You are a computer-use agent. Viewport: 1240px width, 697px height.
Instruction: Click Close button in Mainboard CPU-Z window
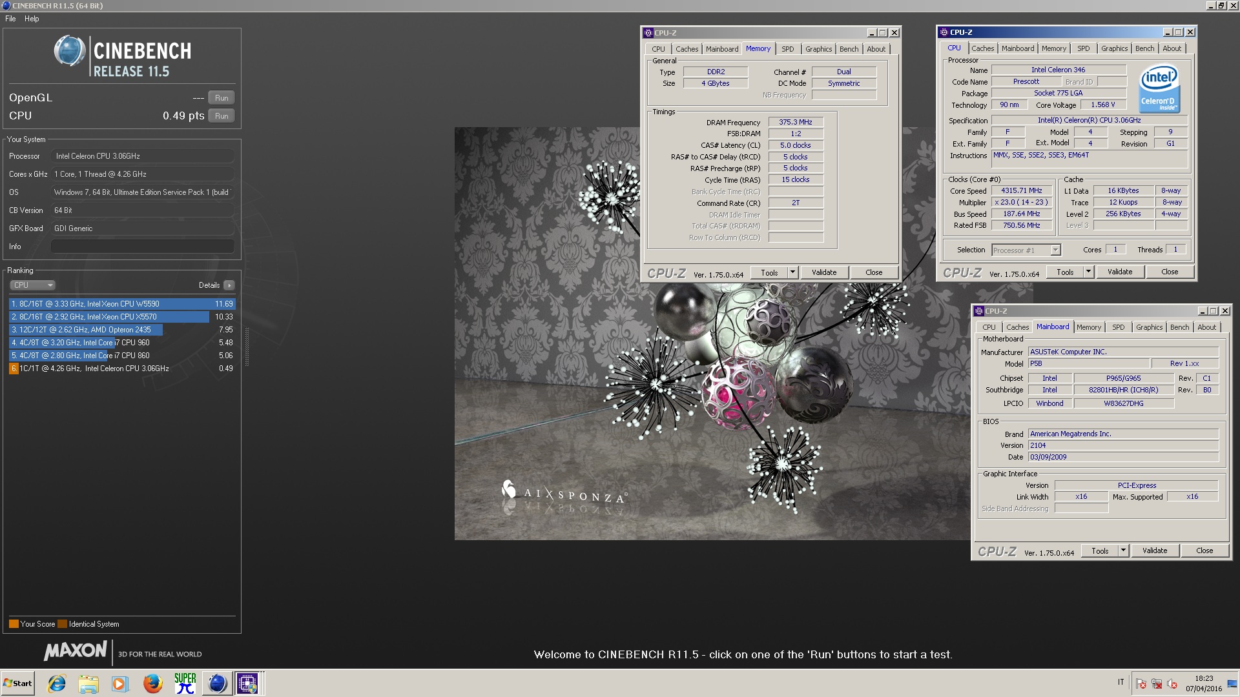1204,551
